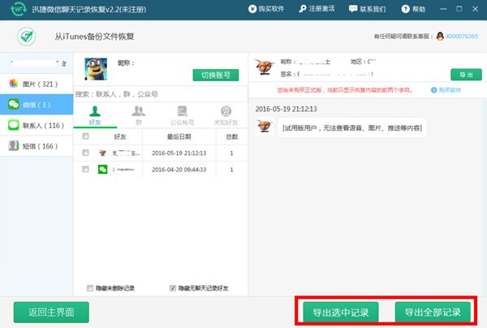Toggle the select-all checkbox in table header
Image resolution: width=487 pixels, height=328 pixels.
tap(85, 136)
